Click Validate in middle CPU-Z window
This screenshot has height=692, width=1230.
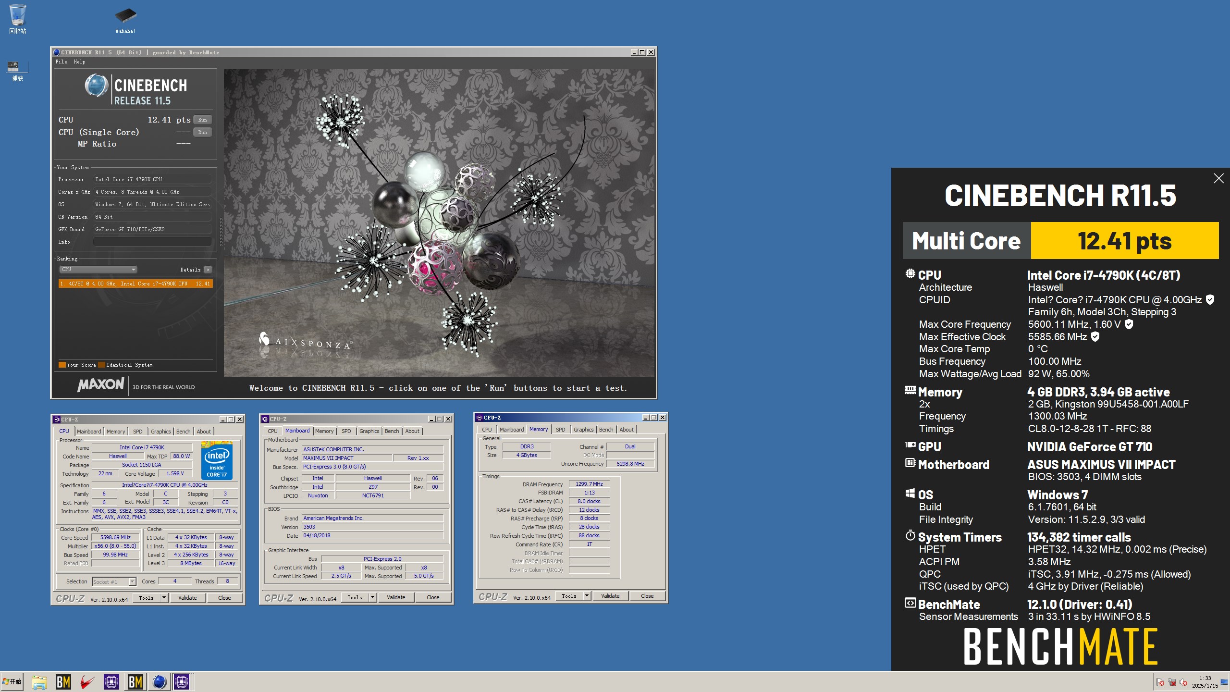[x=396, y=597]
